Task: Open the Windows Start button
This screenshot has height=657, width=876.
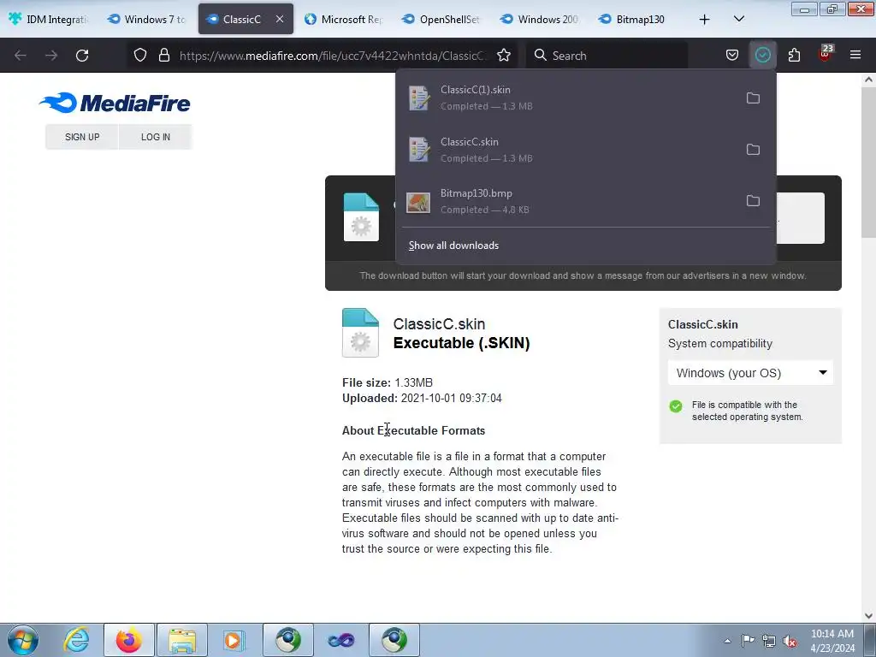Action: coord(23,640)
